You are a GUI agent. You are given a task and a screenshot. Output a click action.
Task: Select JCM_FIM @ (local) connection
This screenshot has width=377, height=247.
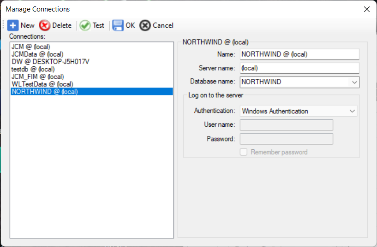38,76
